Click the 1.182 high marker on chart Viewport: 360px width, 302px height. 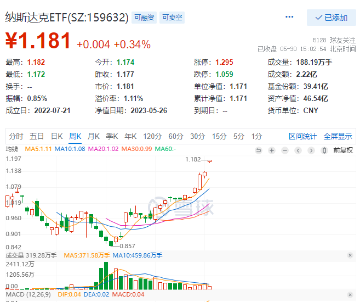click(193, 159)
